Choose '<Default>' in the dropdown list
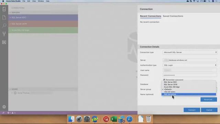The height and width of the screenshot is (124, 220). click(x=189, y=90)
